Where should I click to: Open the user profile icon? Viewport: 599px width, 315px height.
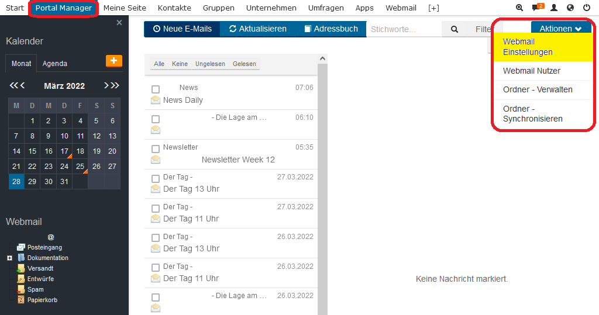(554, 8)
